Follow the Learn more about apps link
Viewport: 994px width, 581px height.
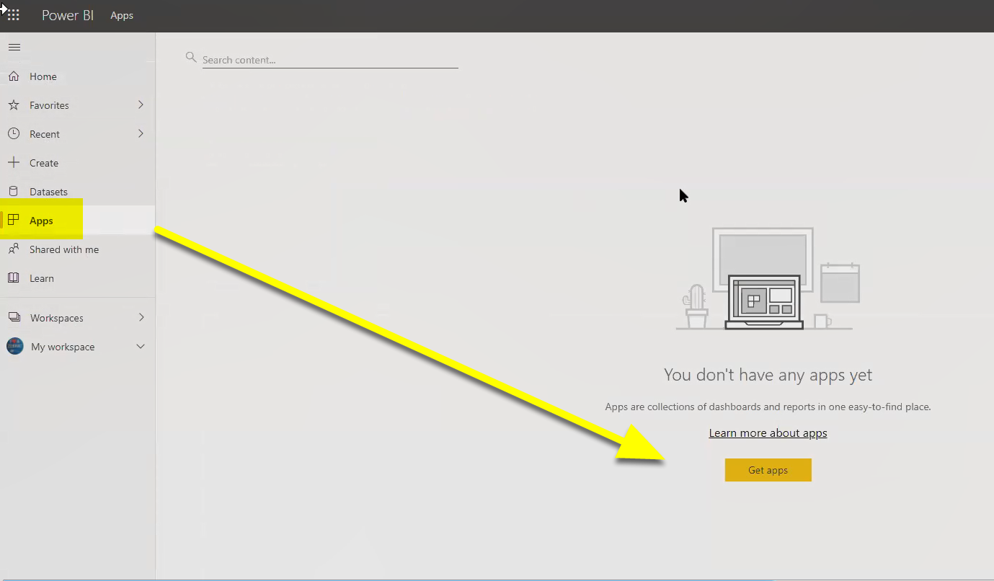(768, 433)
